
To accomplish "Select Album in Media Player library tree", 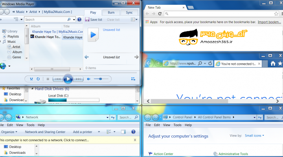I will (15, 52).
